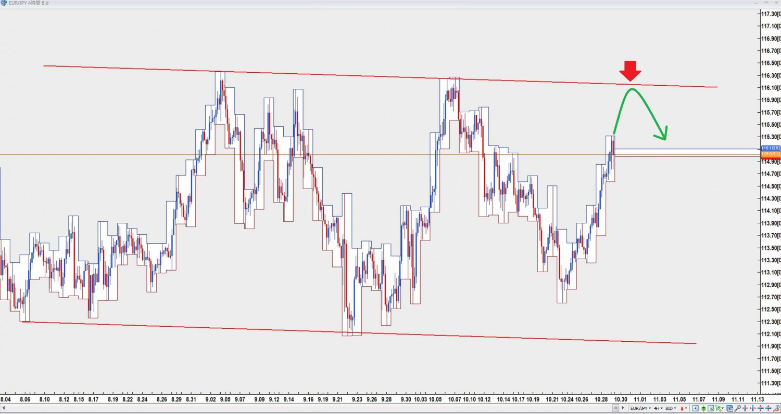Open the chart window settings icon
Viewport: 781px width, 414px height.
click(729, 408)
